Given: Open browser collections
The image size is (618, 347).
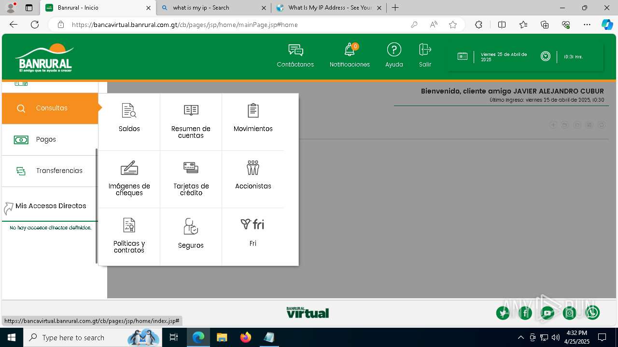Looking at the screenshot, I should point(545,25).
